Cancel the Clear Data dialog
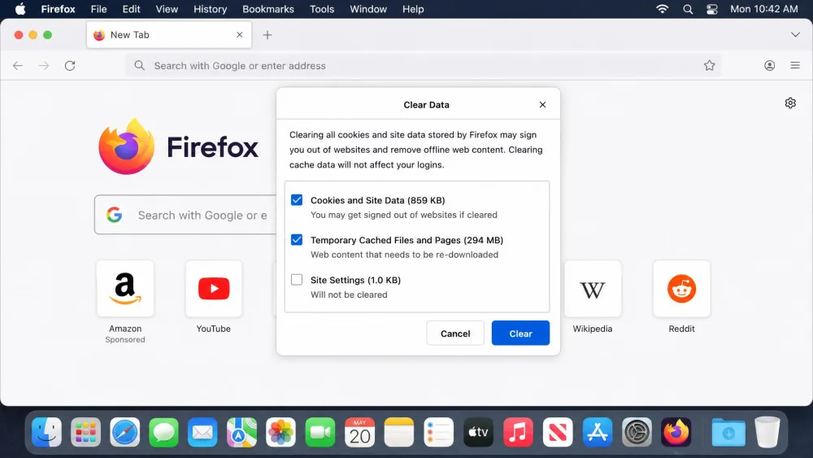This screenshot has height=458, width=813. point(455,333)
